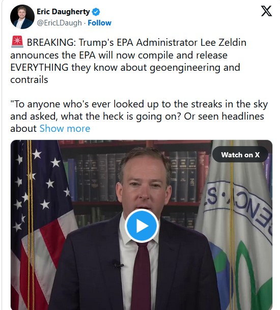Open the Eric Daugherty display name

point(63,12)
